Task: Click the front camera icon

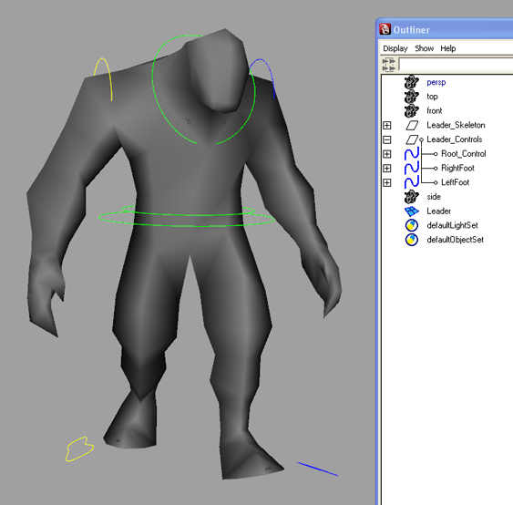Action: pos(411,111)
